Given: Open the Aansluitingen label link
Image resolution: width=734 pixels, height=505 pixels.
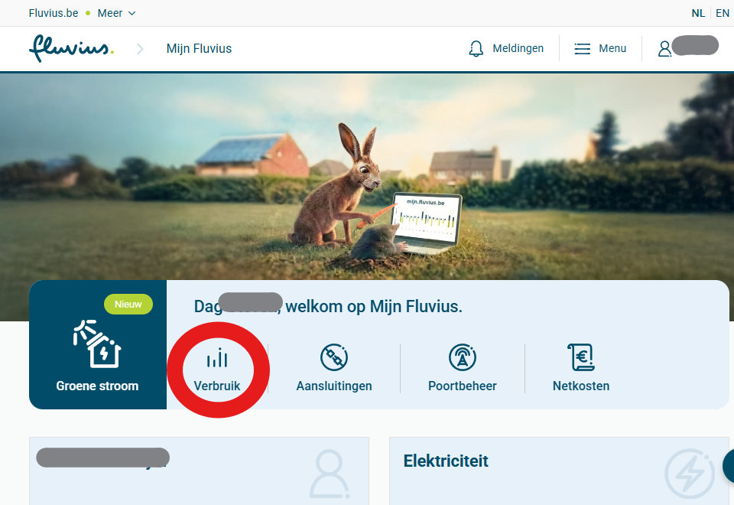Looking at the screenshot, I should click(x=334, y=386).
